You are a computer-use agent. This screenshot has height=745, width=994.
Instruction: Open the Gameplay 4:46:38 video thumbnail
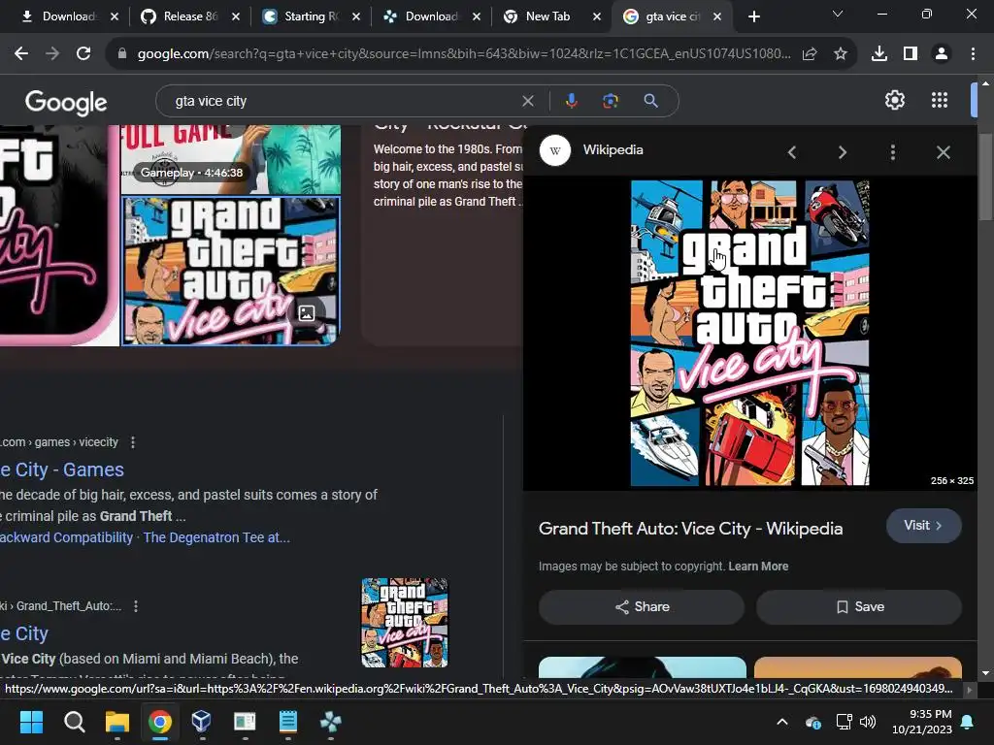click(x=231, y=159)
